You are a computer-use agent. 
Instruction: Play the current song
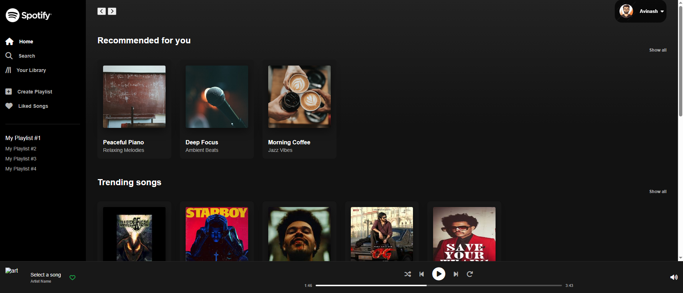point(438,274)
